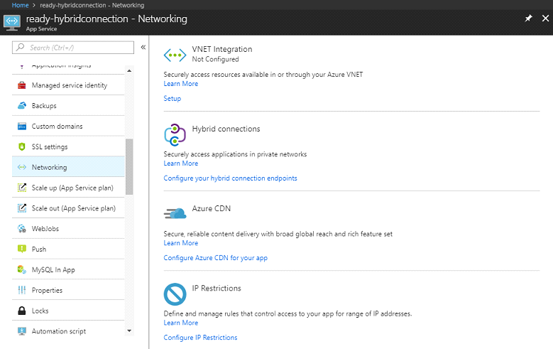Click the Backups cloud icon
This screenshot has height=349, width=553.
coord(22,106)
